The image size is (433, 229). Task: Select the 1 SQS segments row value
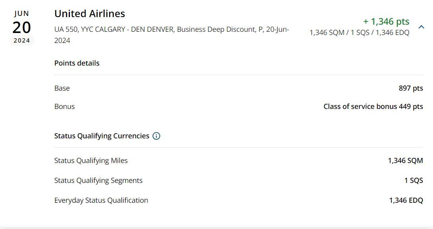click(414, 180)
